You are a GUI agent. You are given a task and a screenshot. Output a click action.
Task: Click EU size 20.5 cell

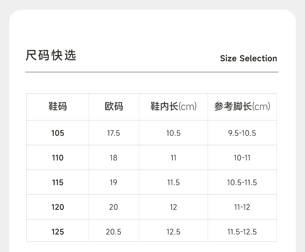[113, 232]
